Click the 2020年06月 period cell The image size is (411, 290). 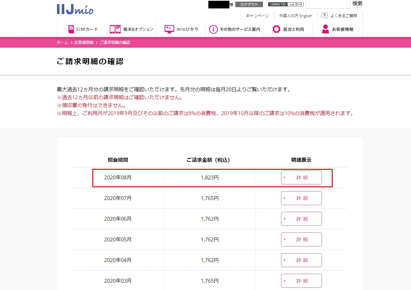pyautogui.click(x=118, y=219)
